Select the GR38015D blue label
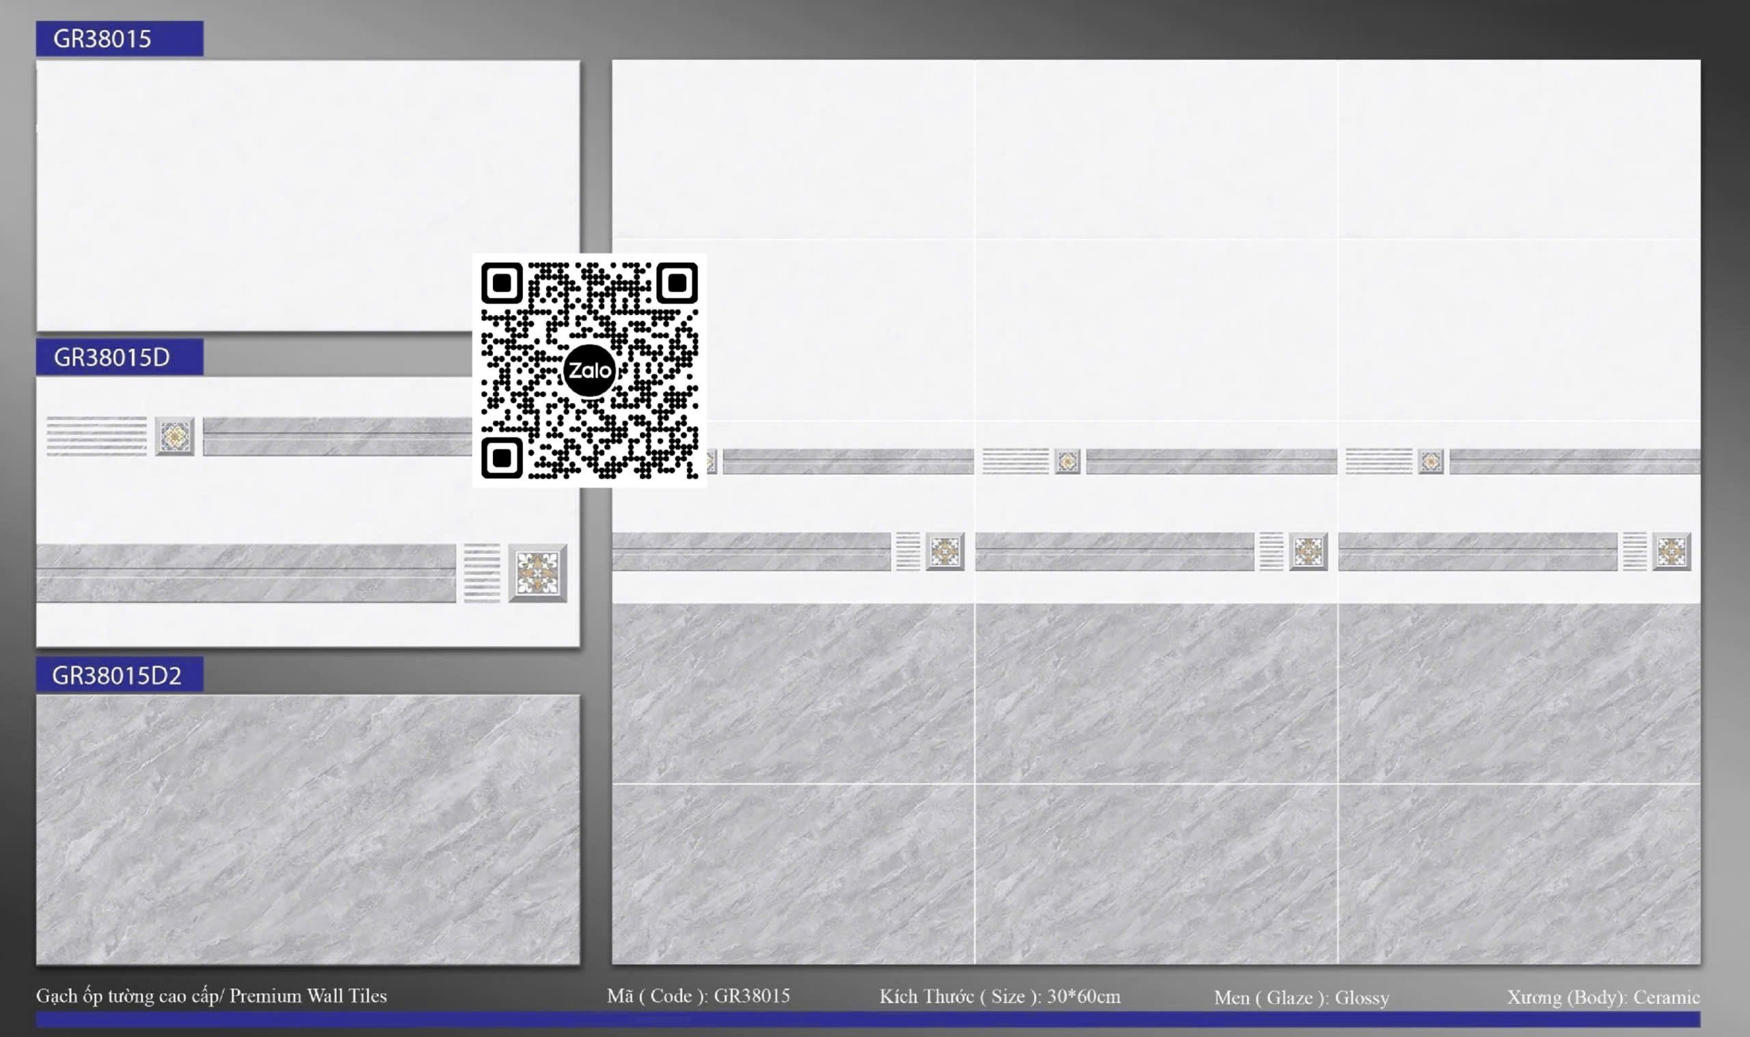Screen dimensions: 1750x1037 [x=120, y=357]
